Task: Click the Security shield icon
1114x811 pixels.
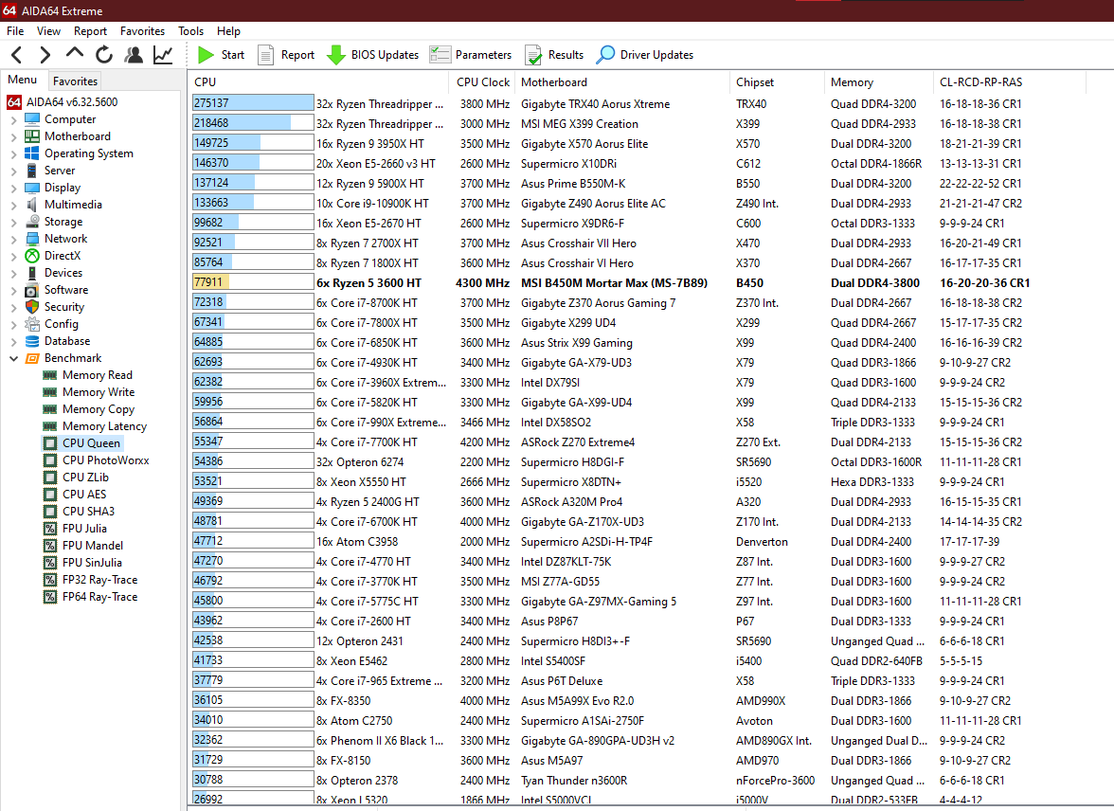Action: point(32,307)
